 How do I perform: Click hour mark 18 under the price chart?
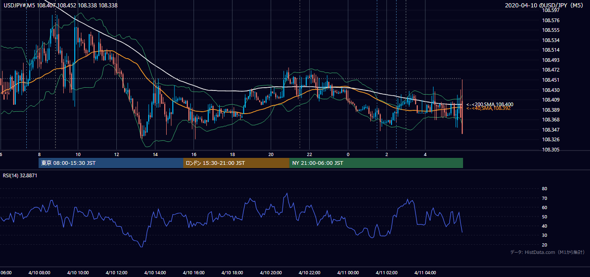pos(232,155)
